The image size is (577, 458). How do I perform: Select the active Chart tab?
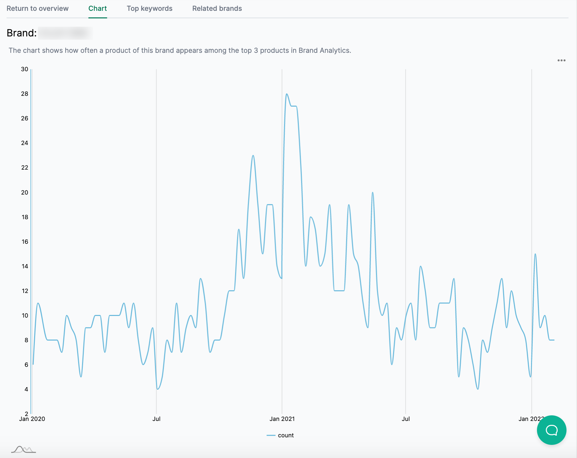pos(97,9)
